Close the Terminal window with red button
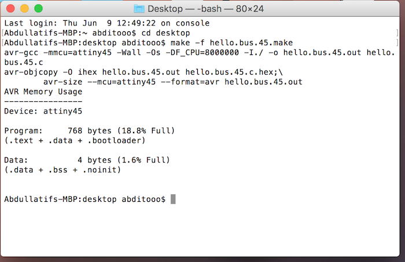This screenshot has height=262, width=405. tap(10, 9)
